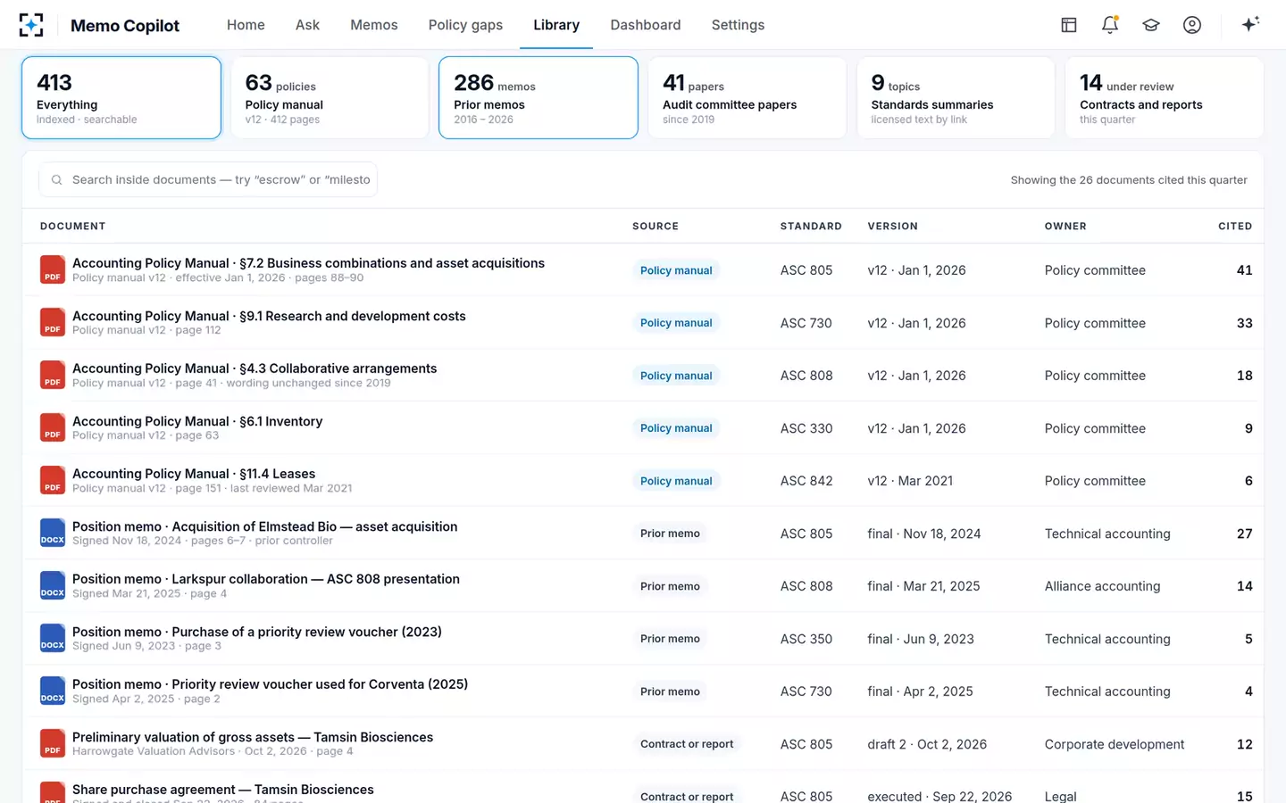Open Position memo Larkspur collaboration document title
This screenshot has width=1286, height=803.
point(266,579)
